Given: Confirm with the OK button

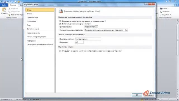Looking at the screenshot, I should (137, 95).
